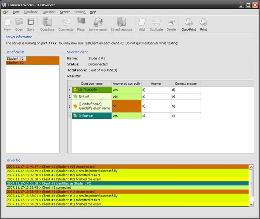Open the File menu

pos(6,12)
